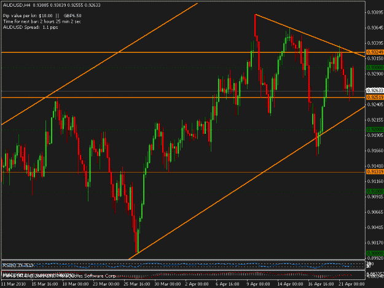Click the 0.90665 price axis label

coord(375,212)
